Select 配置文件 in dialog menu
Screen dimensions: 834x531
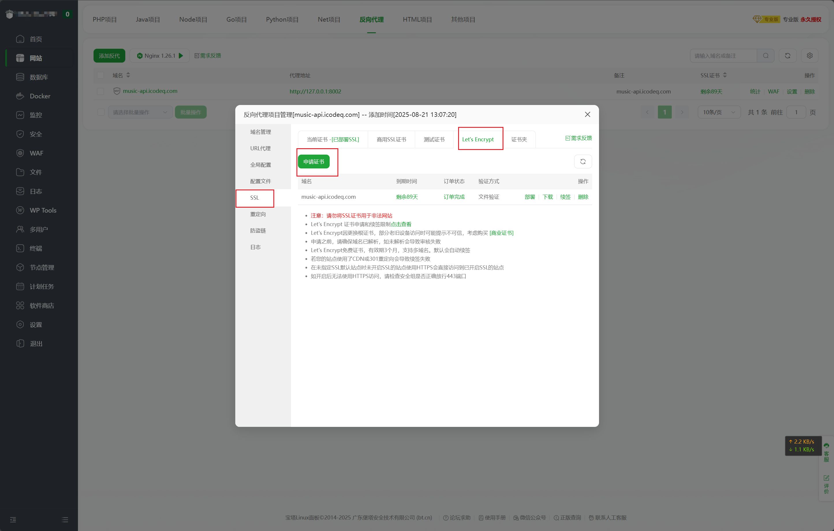(261, 181)
